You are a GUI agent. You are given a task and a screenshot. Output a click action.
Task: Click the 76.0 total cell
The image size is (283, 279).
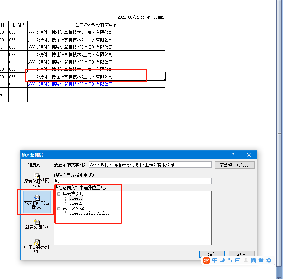pos(4,95)
